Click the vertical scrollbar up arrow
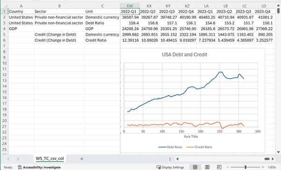Screen dimensions: 281x170 pos(278,6)
